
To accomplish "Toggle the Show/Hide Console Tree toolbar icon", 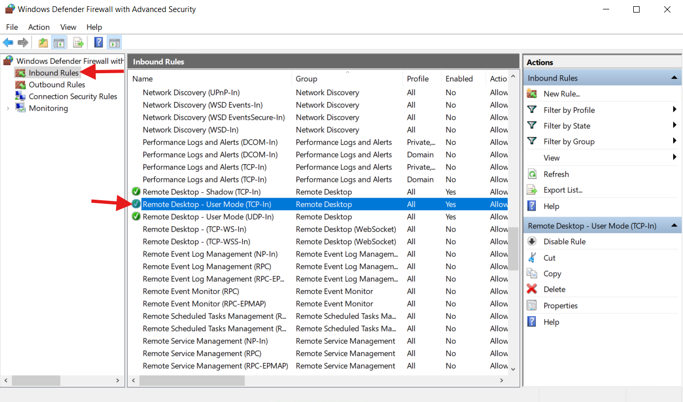I will 59,42.
